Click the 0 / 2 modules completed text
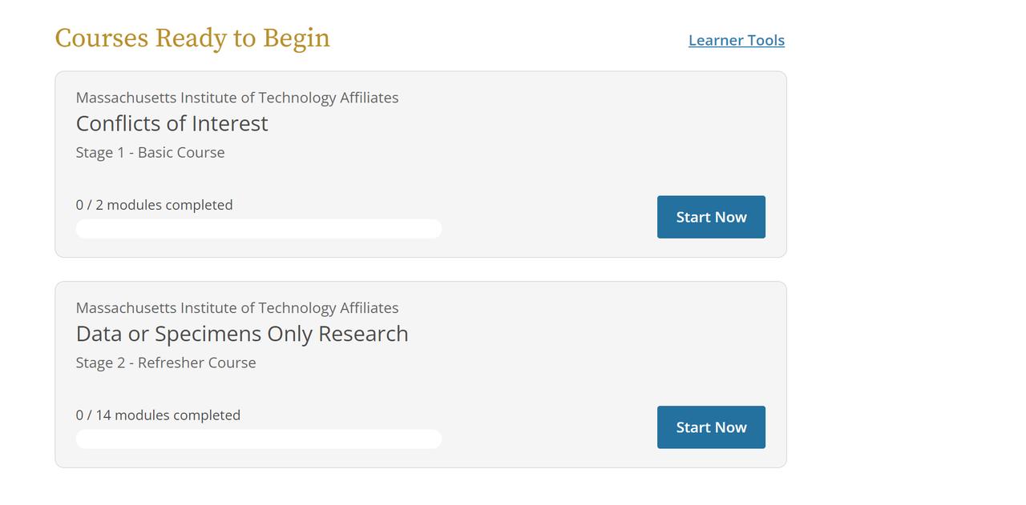 [154, 205]
